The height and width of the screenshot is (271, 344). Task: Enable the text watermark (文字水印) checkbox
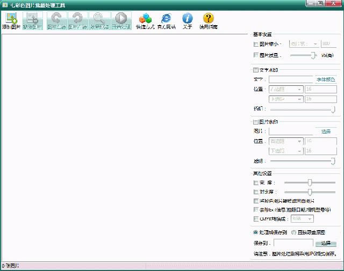(256, 70)
